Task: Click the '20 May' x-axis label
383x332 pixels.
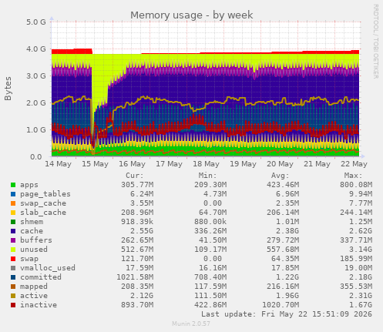Action: (x=280, y=164)
